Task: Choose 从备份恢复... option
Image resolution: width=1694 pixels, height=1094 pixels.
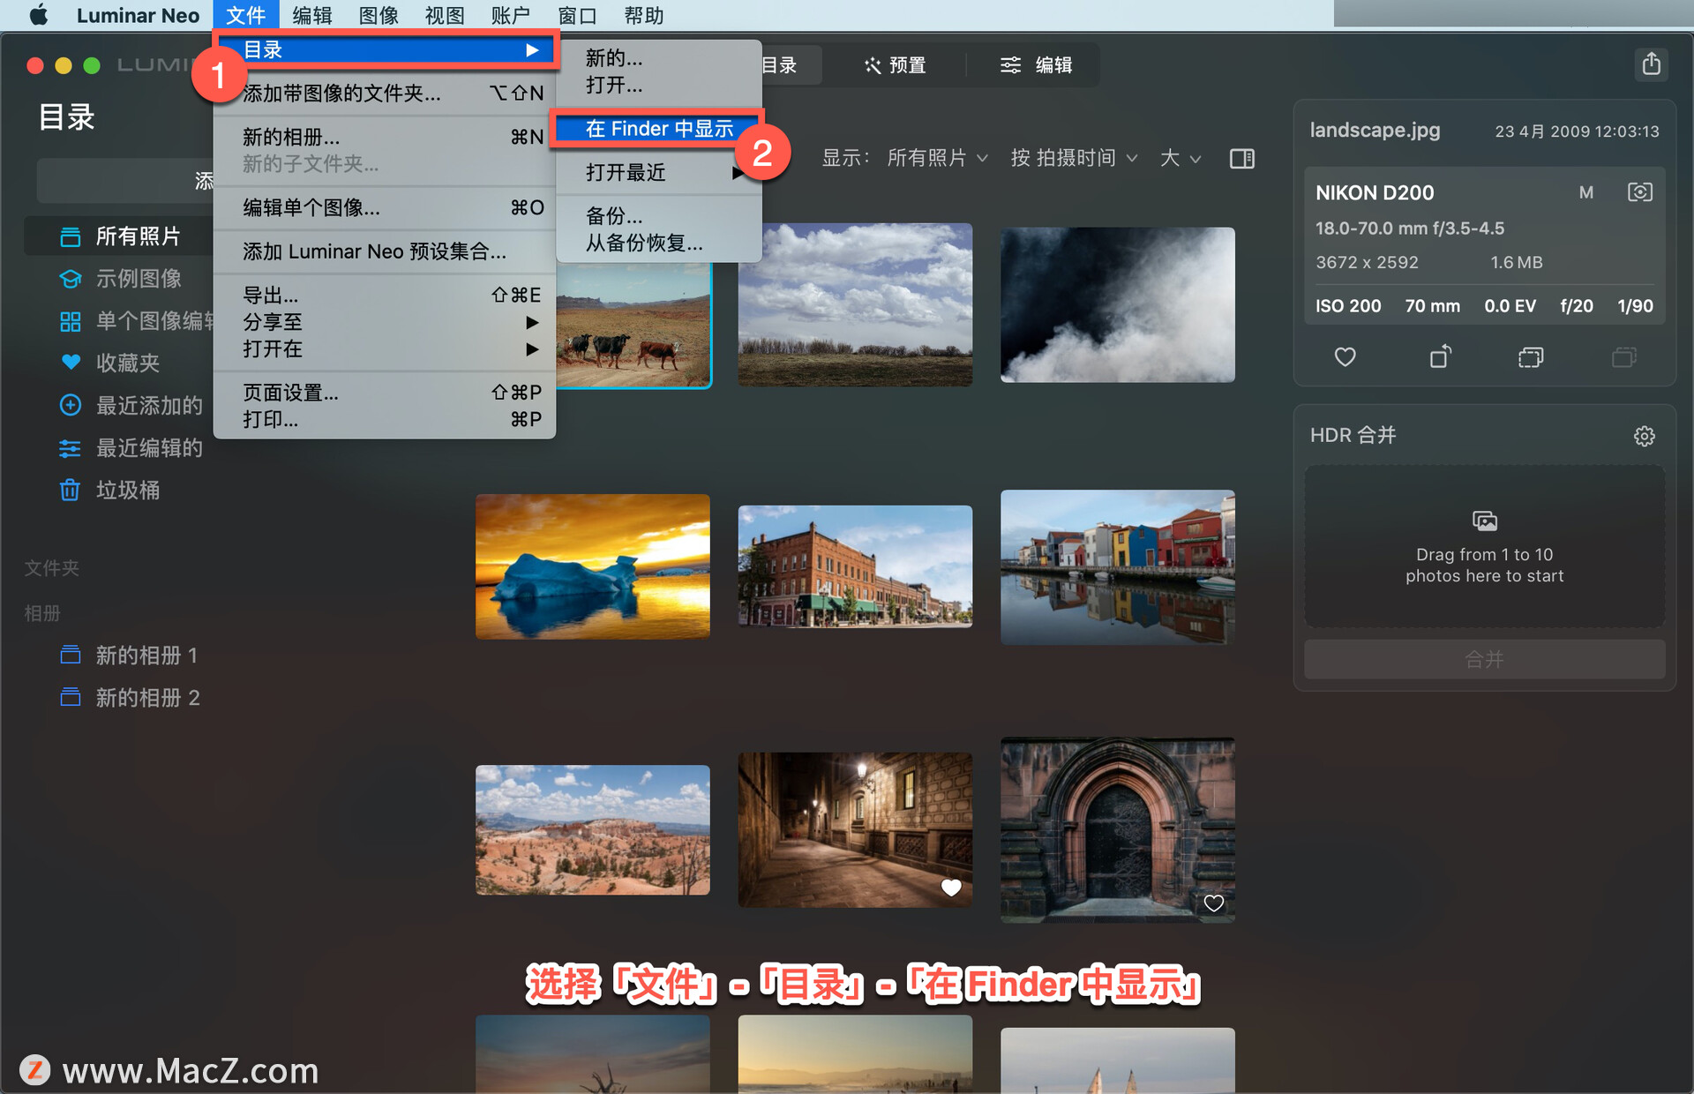Action: [658, 244]
